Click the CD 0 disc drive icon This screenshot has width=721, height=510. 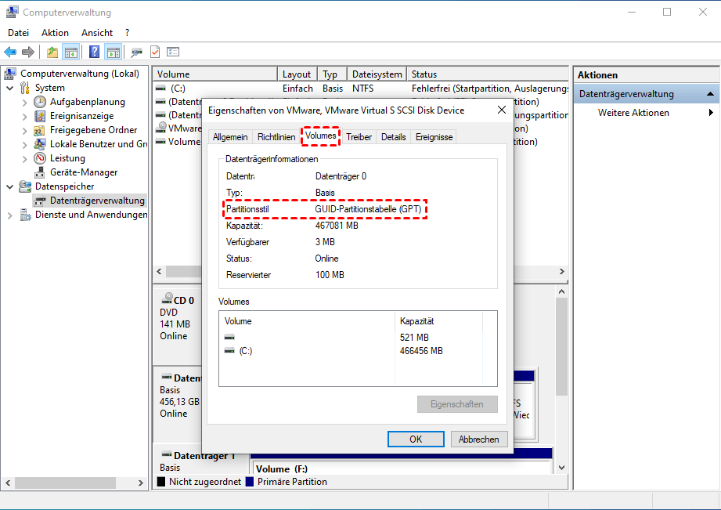click(x=167, y=298)
